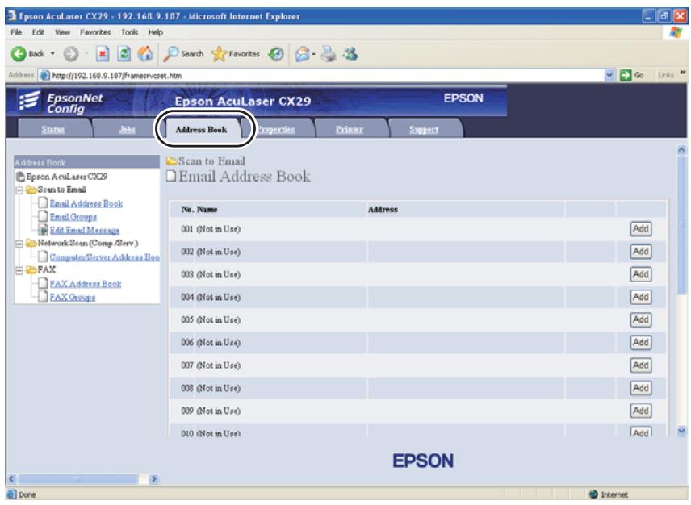Expand the Links toolbar chevron
This screenshot has width=691, height=505.
[683, 73]
